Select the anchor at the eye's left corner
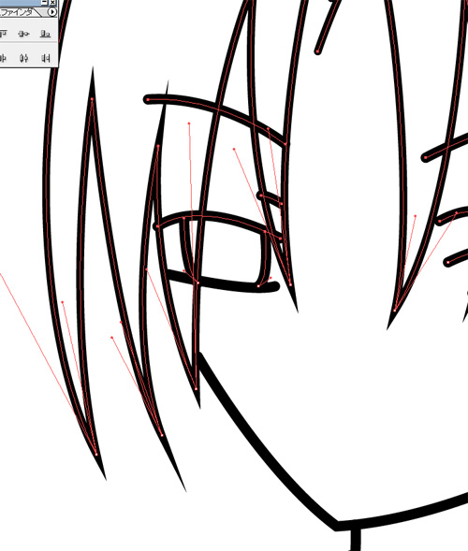The width and height of the screenshot is (468, 551). point(158,226)
